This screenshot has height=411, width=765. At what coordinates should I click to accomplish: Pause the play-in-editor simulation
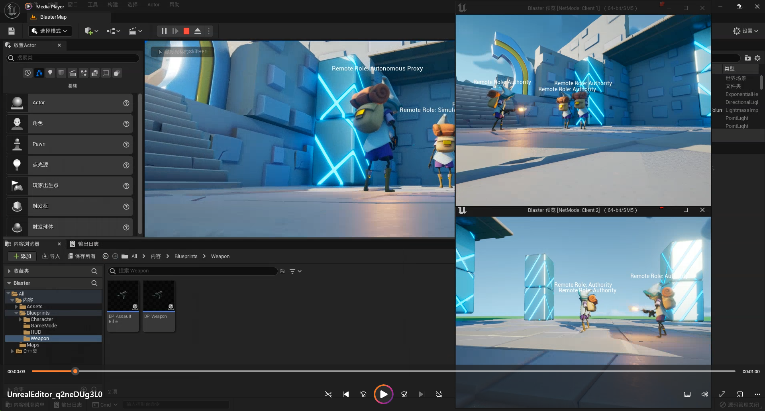(164, 31)
